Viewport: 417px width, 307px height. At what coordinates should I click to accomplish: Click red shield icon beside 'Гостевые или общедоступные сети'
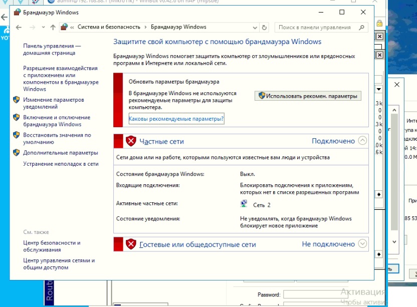(x=131, y=244)
